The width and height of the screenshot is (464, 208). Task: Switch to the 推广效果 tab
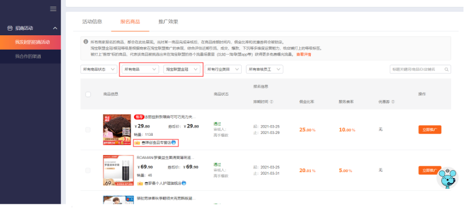click(x=168, y=21)
